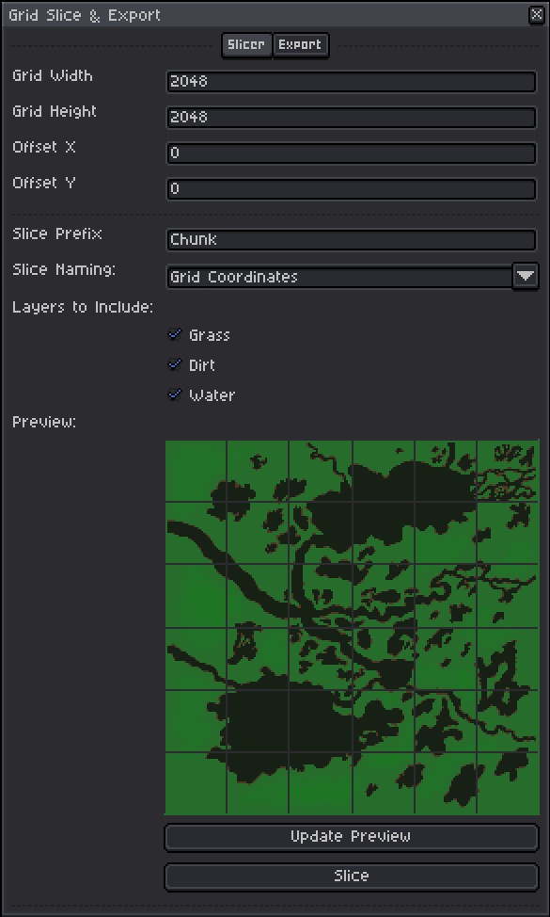Click the Update Preview button

coord(351,837)
